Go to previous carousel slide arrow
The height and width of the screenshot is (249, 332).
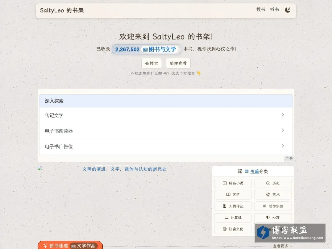tap(50, 170)
